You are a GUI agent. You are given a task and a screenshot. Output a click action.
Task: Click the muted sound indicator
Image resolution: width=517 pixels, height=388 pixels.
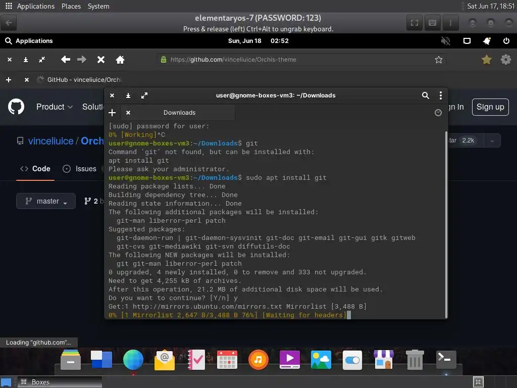pyautogui.click(x=445, y=41)
